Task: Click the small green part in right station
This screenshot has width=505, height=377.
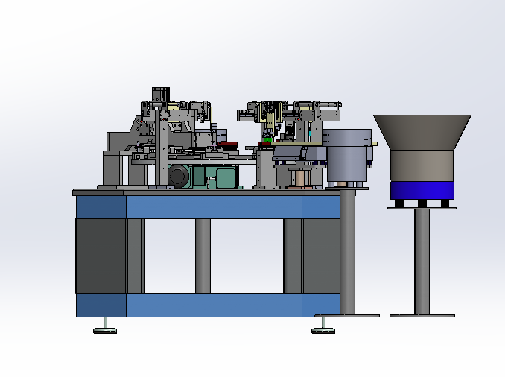Action: pyautogui.click(x=267, y=139)
